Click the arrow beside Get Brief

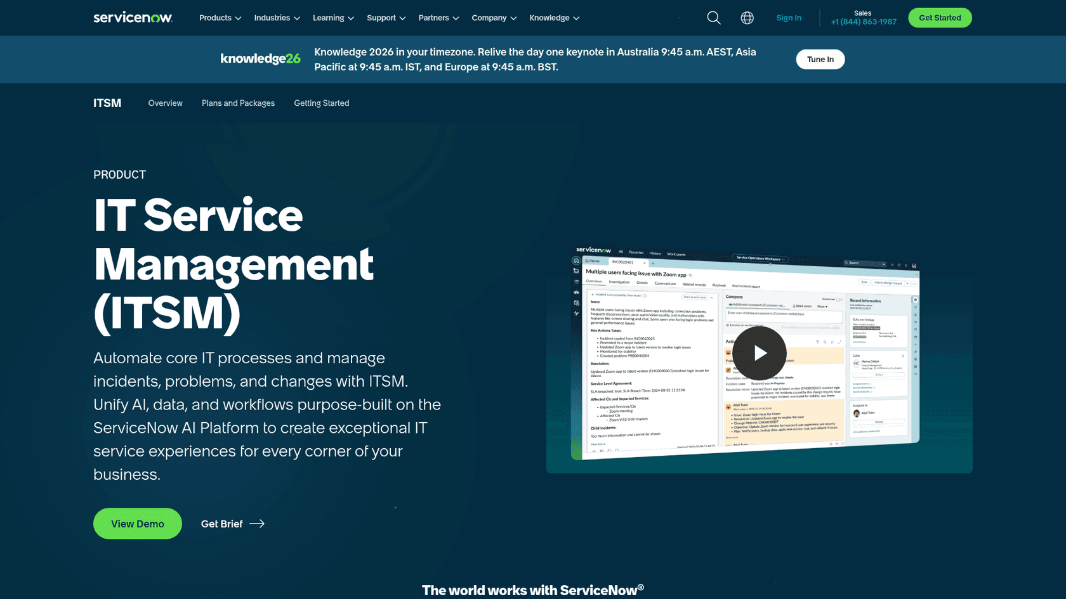click(x=257, y=524)
